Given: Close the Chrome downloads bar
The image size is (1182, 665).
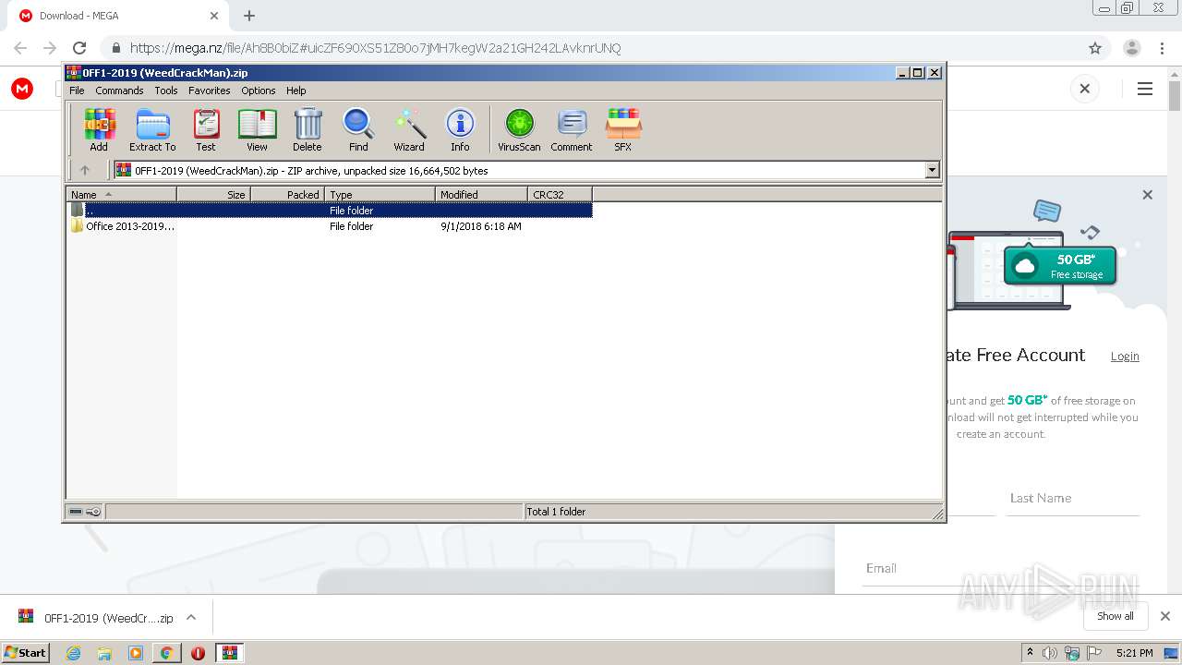Looking at the screenshot, I should [1165, 616].
